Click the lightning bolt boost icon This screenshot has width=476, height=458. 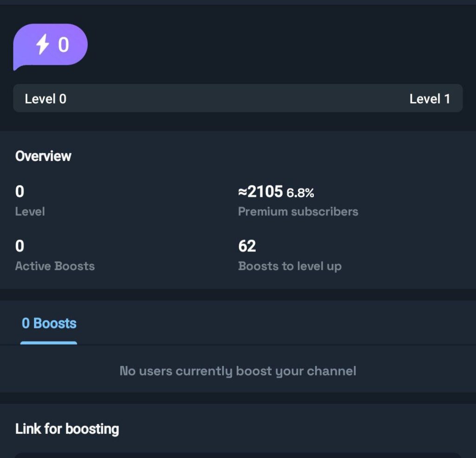point(43,45)
